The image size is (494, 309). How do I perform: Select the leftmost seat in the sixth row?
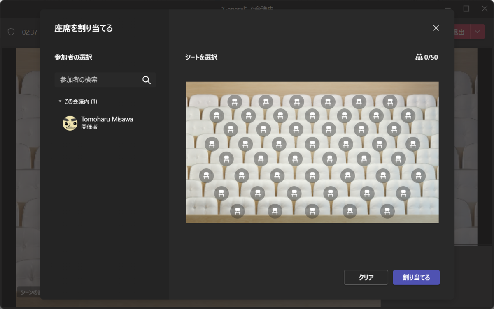206,175
